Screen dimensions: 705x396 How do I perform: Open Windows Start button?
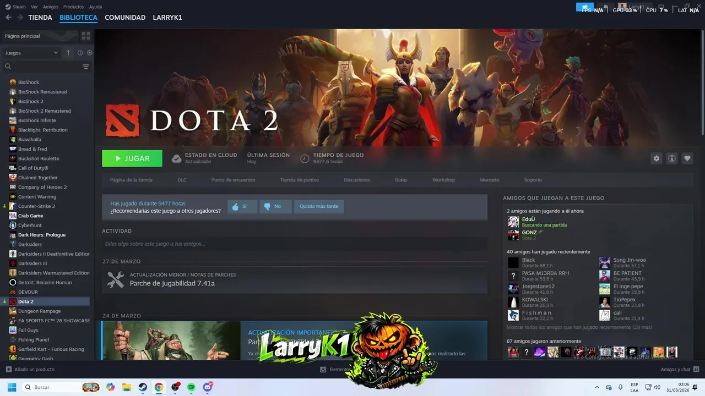click(x=12, y=387)
